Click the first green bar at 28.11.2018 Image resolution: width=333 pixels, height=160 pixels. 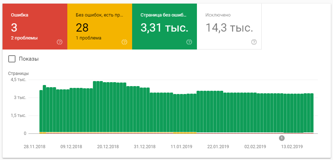[41, 111]
